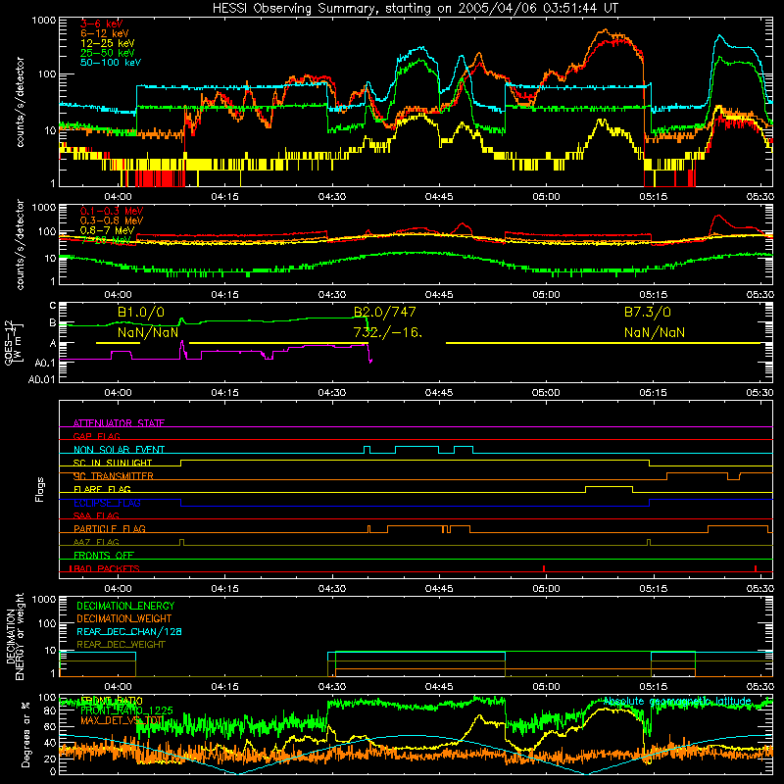
Task: Click the raised FLARE_FLAG segment near 05:10
Action: coord(609,486)
